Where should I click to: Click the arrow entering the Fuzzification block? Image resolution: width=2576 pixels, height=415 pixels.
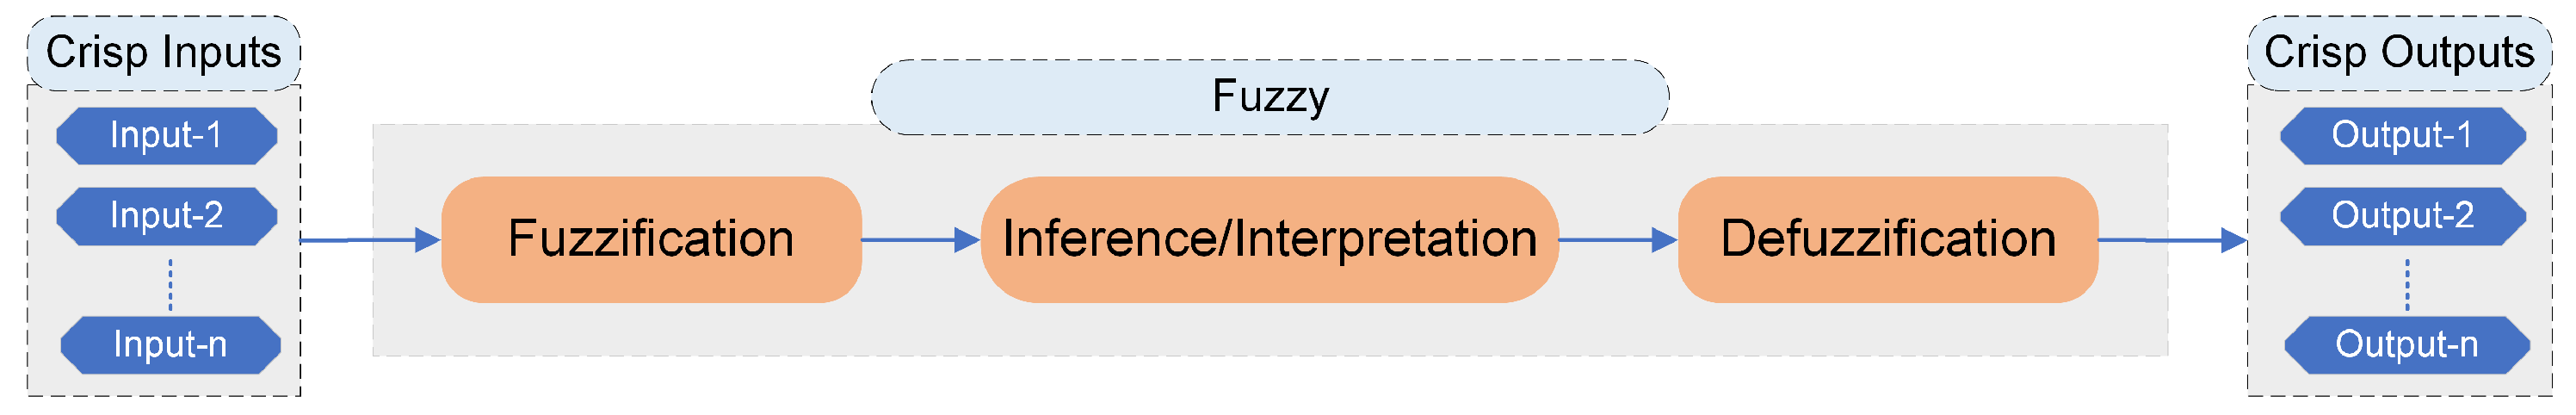pos(370,240)
